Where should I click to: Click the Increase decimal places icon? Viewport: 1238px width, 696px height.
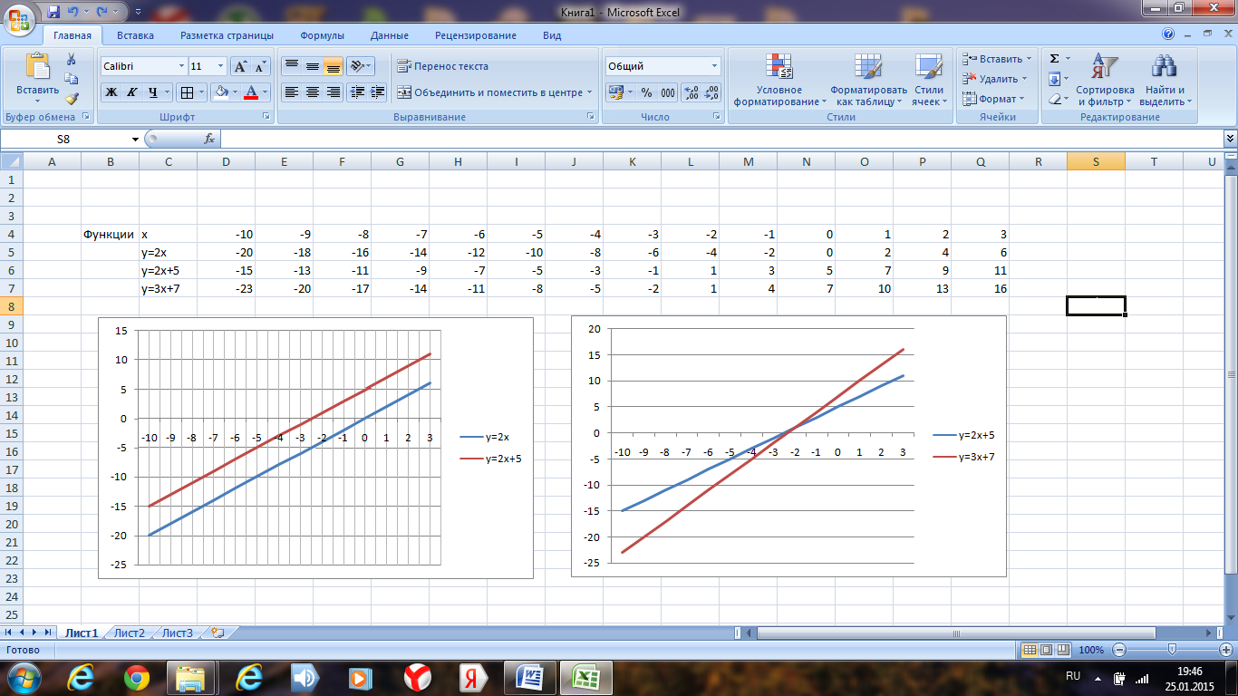click(x=691, y=92)
